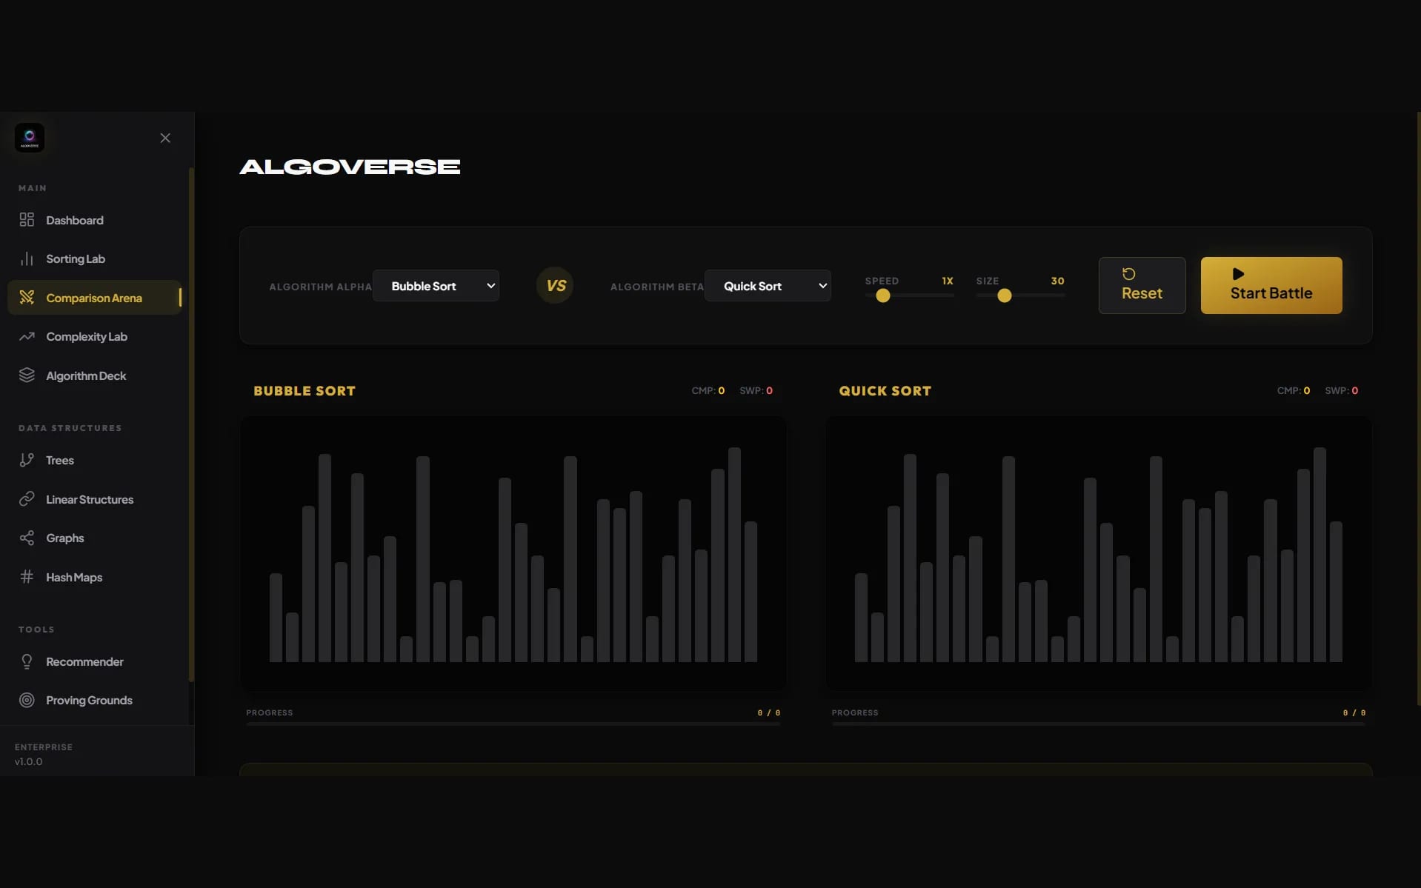Click the Quick Sort progress count 0 / 0
This screenshot has width=1421, height=888.
click(1354, 712)
